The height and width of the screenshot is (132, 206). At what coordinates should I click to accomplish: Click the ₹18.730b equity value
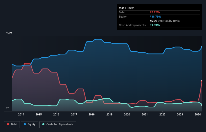[156, 17]
